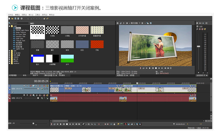Click timeline transport Play button
224x137 pixels.
(x=61, y=124)
